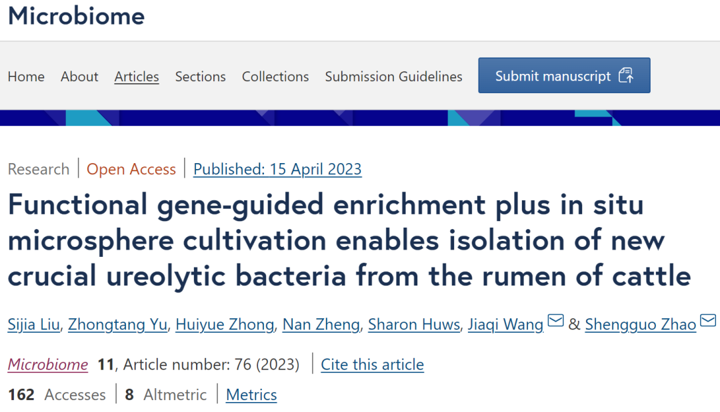Click envelope icon beside Shengguo Zhao
Viewport: 720px width, 412px height.
[707, 321]
